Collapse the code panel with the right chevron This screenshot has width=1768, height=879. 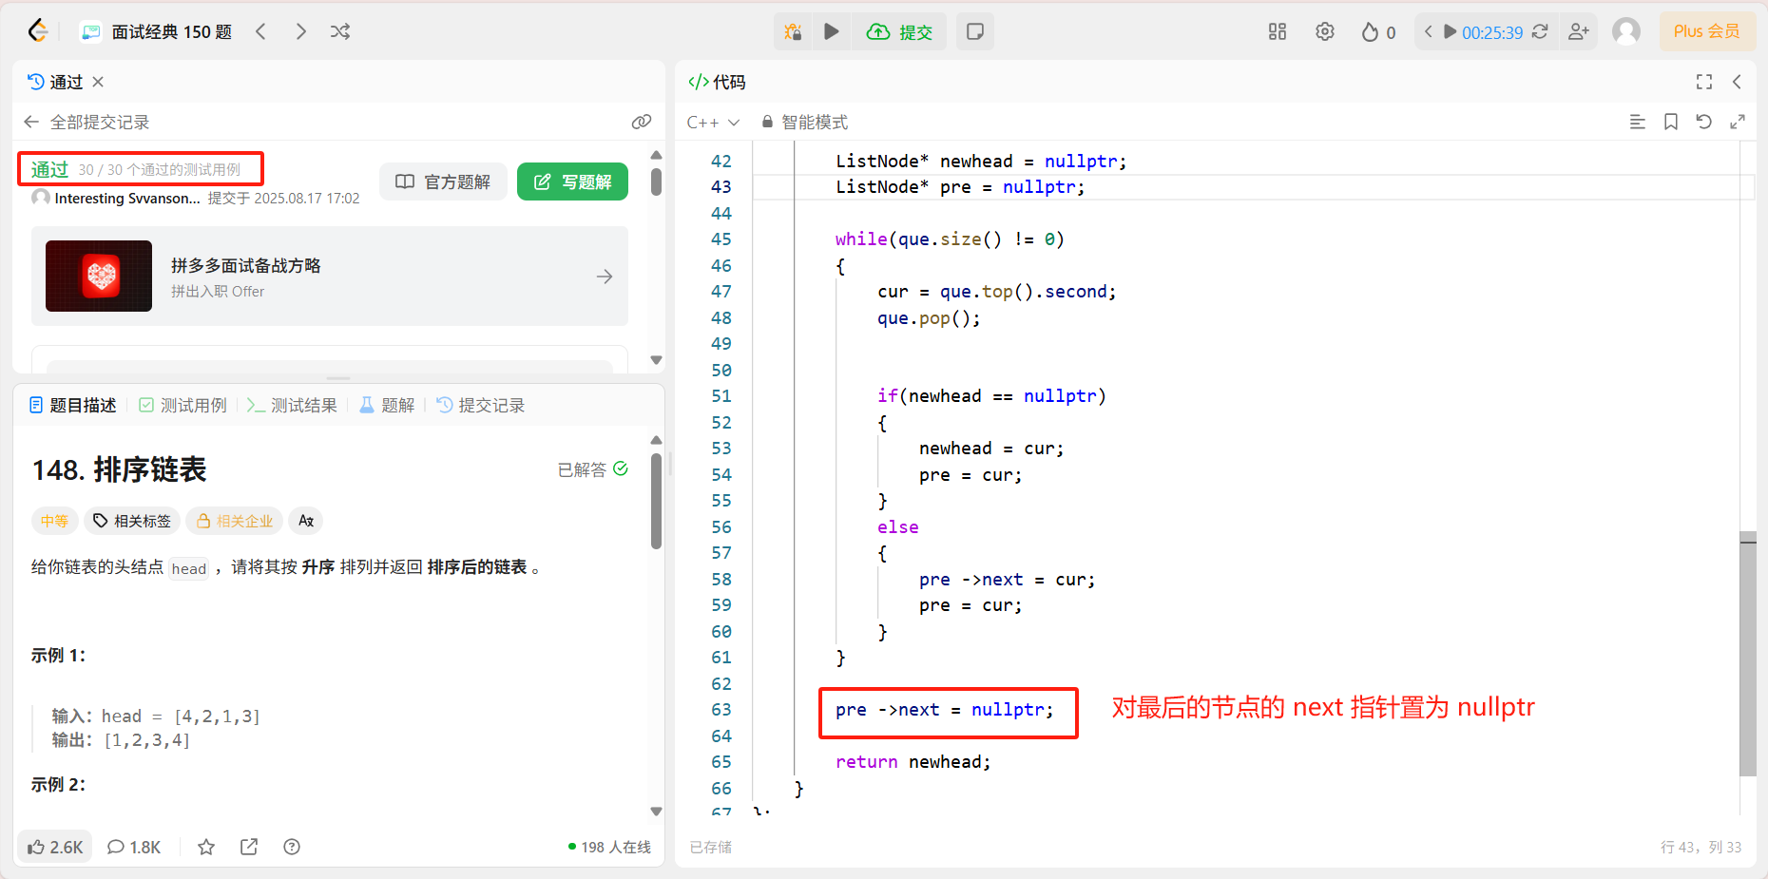pos(1738,82)
